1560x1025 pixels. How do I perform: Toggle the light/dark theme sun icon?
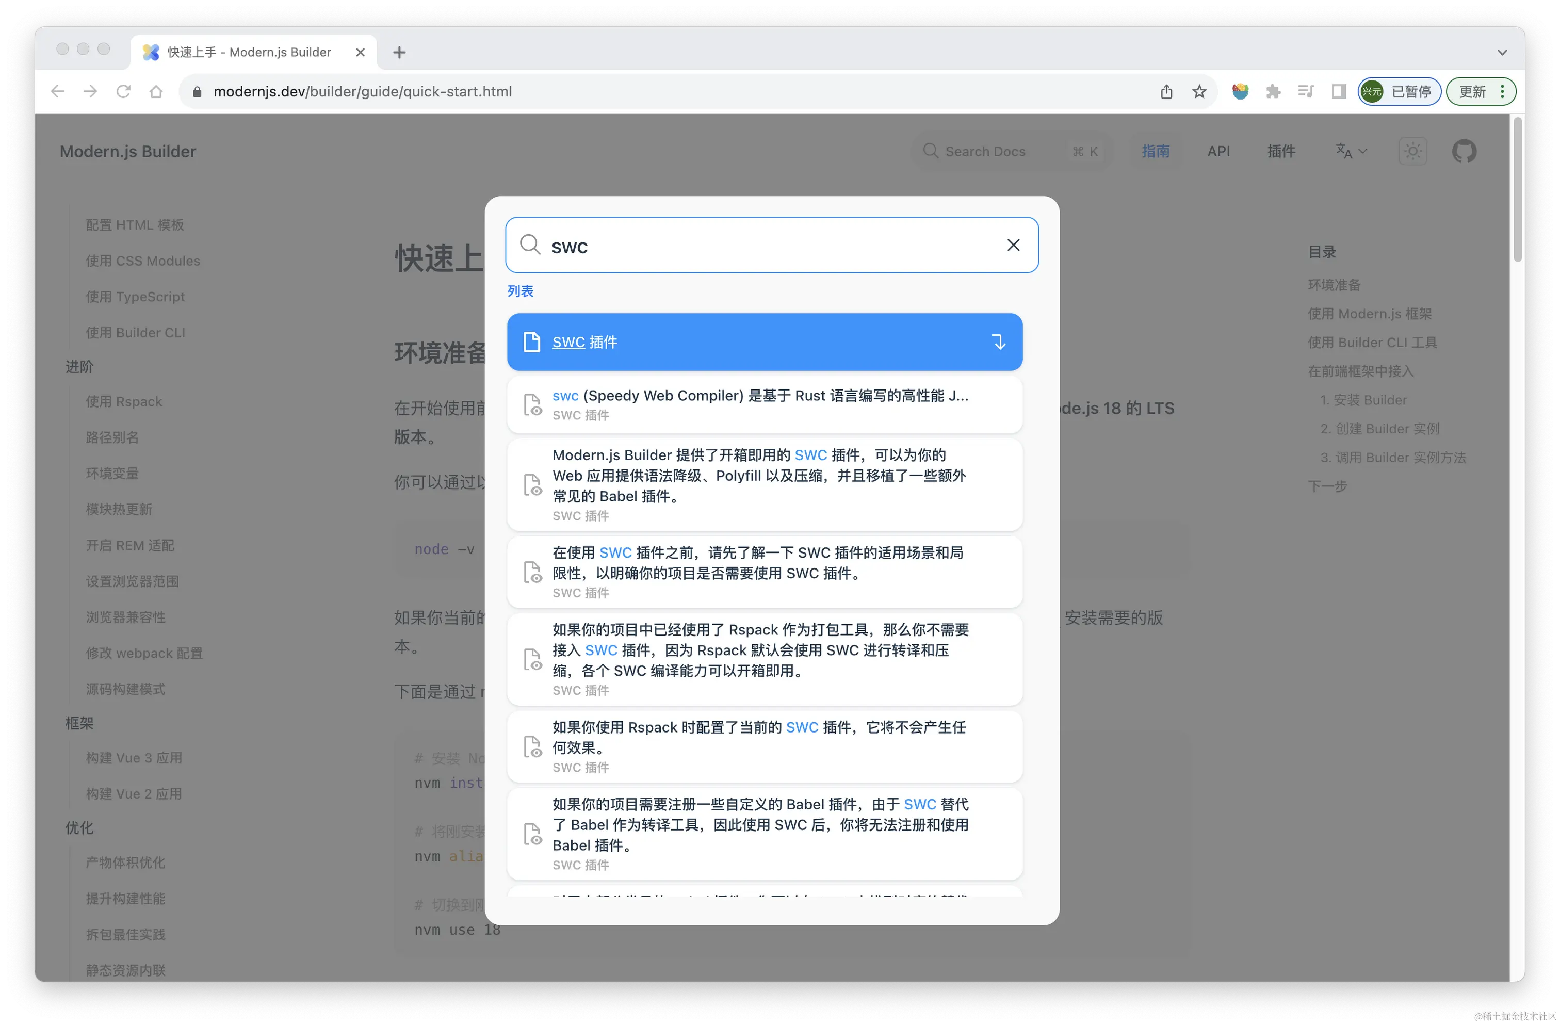[1412, 151]
